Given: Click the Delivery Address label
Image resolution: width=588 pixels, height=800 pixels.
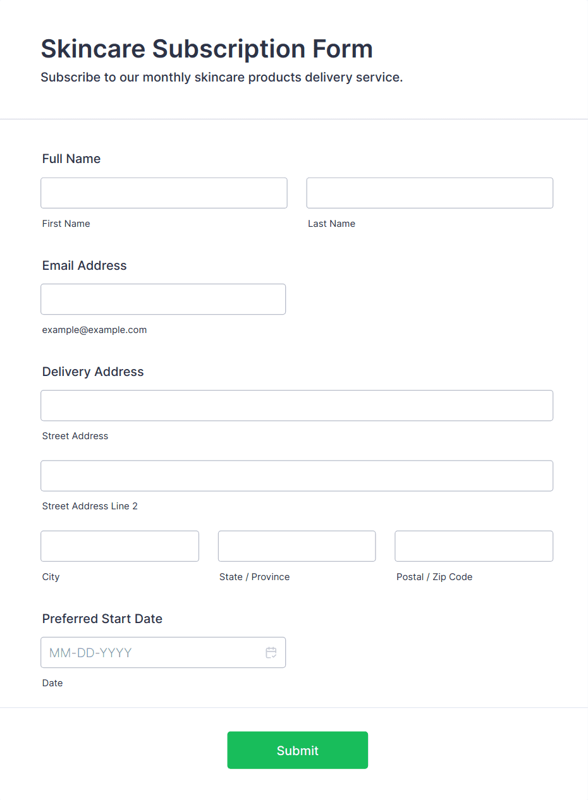Looking at the screenshot, I should 93,372.
